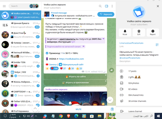Viewport: 162px width, 119px height.
Task: Toggle the fire 28 reaction
Action: (x=71, y=68)
